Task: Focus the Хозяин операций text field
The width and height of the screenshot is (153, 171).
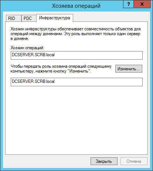Action: [76, 55]
